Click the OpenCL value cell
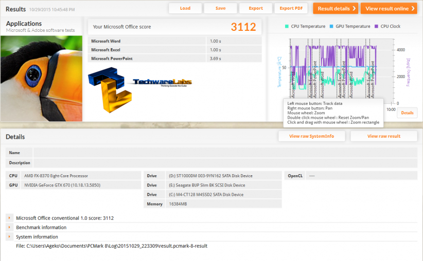The height and width of the screenshot is (261, 423). [361, 176]
